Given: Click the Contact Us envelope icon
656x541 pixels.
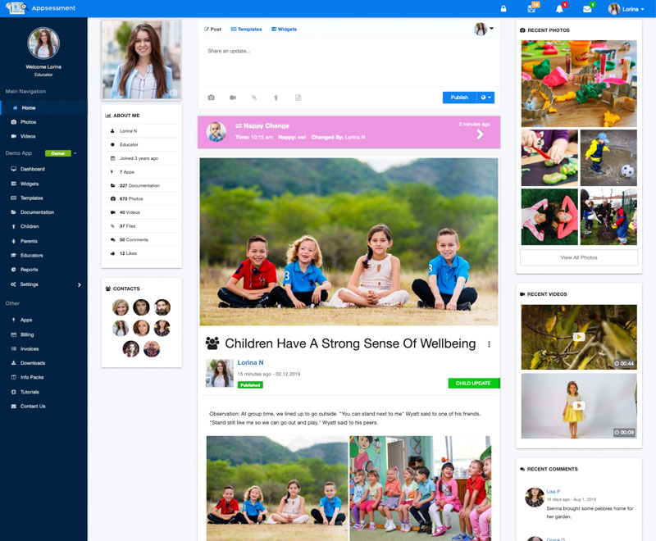Looking at the screenshot, I should click(x=13, y=406).
